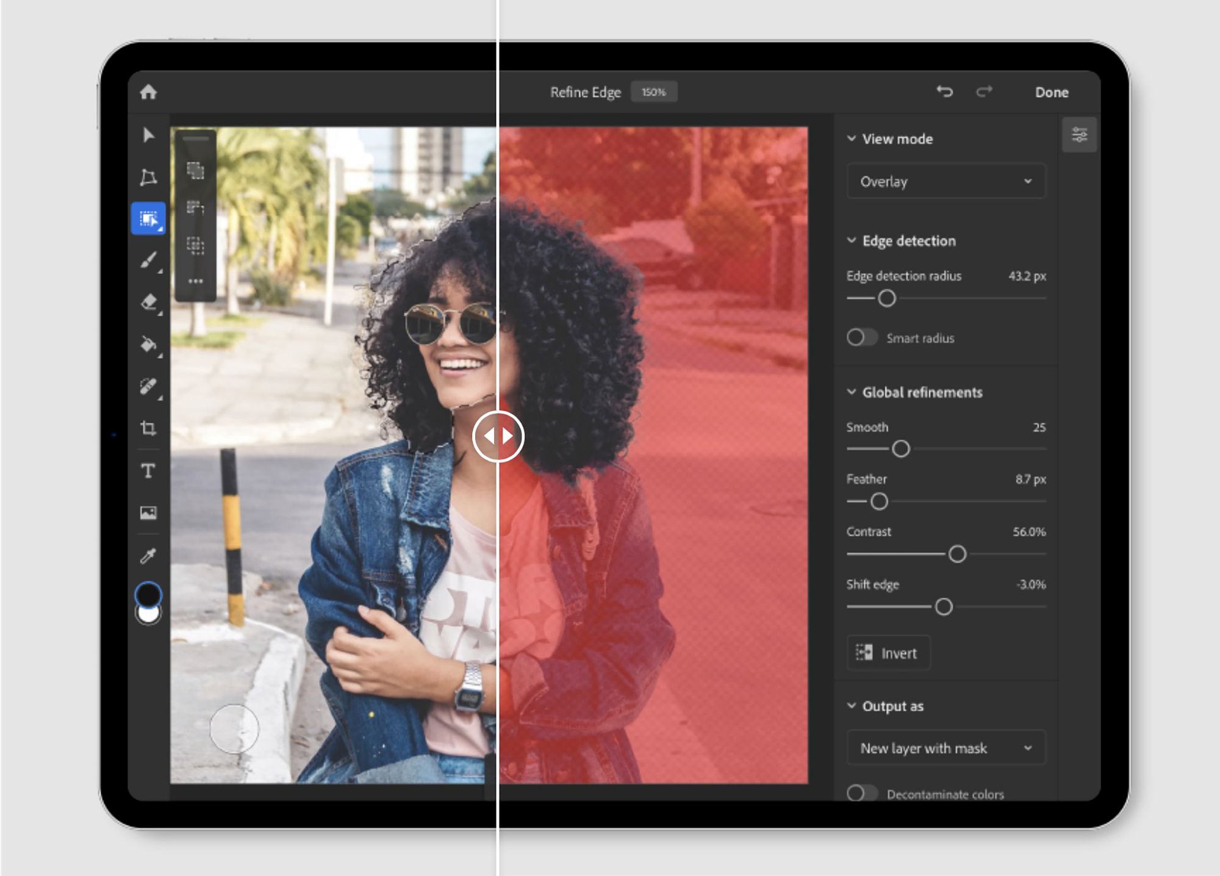
Task: Collapse the Output as section
Action: tap(852, 706)
